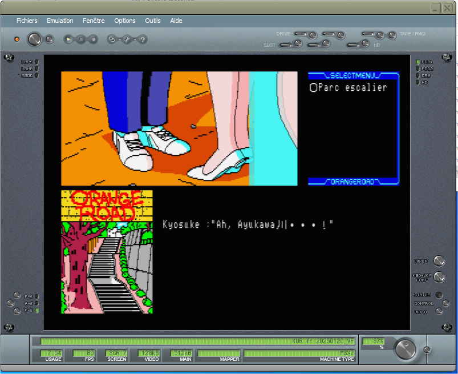Image resolution: width=458 pixels, height=374 pixels.
Task: Click the "512kB" MAIN readout
Action: tap(181, 353)
